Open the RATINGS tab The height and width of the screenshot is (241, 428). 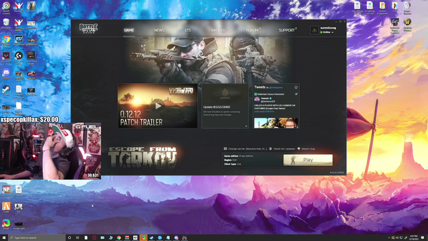(219, 30)
